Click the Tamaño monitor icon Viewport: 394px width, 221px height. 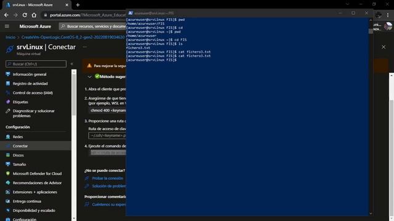point(8,165)
